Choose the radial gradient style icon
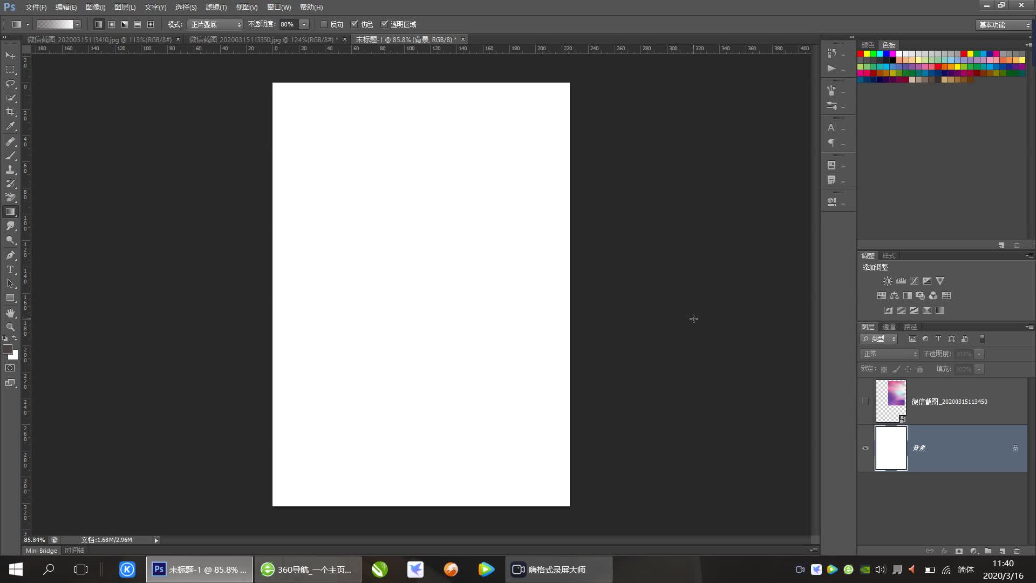The width and height of the screenshot is (1036, 583). pos(112,24)
